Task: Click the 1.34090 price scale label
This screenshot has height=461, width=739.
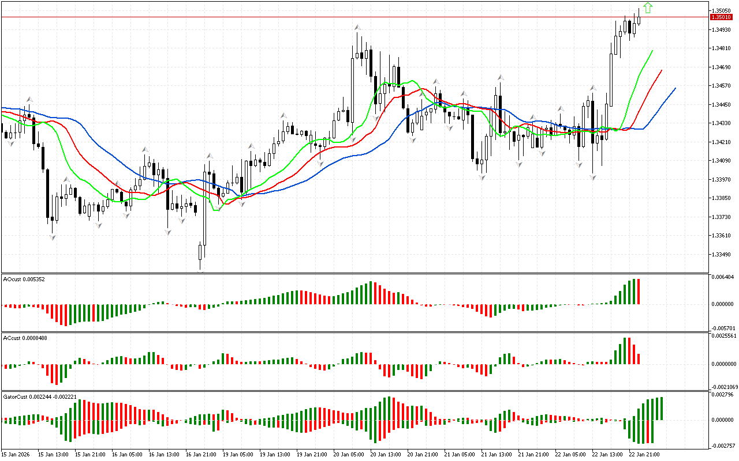Action: [721, 161]
